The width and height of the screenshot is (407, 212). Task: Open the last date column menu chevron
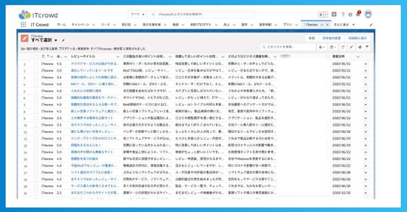coord(358,56)
